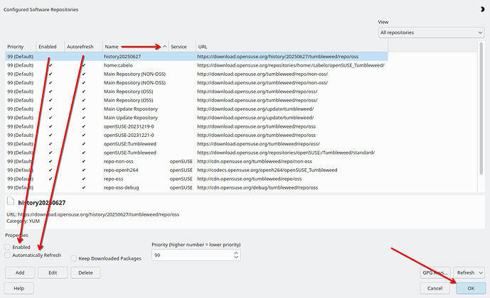The height and width of the screenshot is (298, 490).
Task: Click the URL line in the details pane
Action: 93,214
